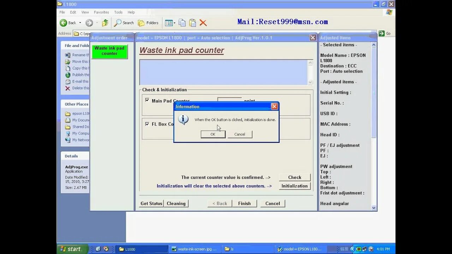This screenshot has height=254, width=452.
Task: Click Cancel in the AdjProg window
Action: pyautogui.click(x=273, y=204)
